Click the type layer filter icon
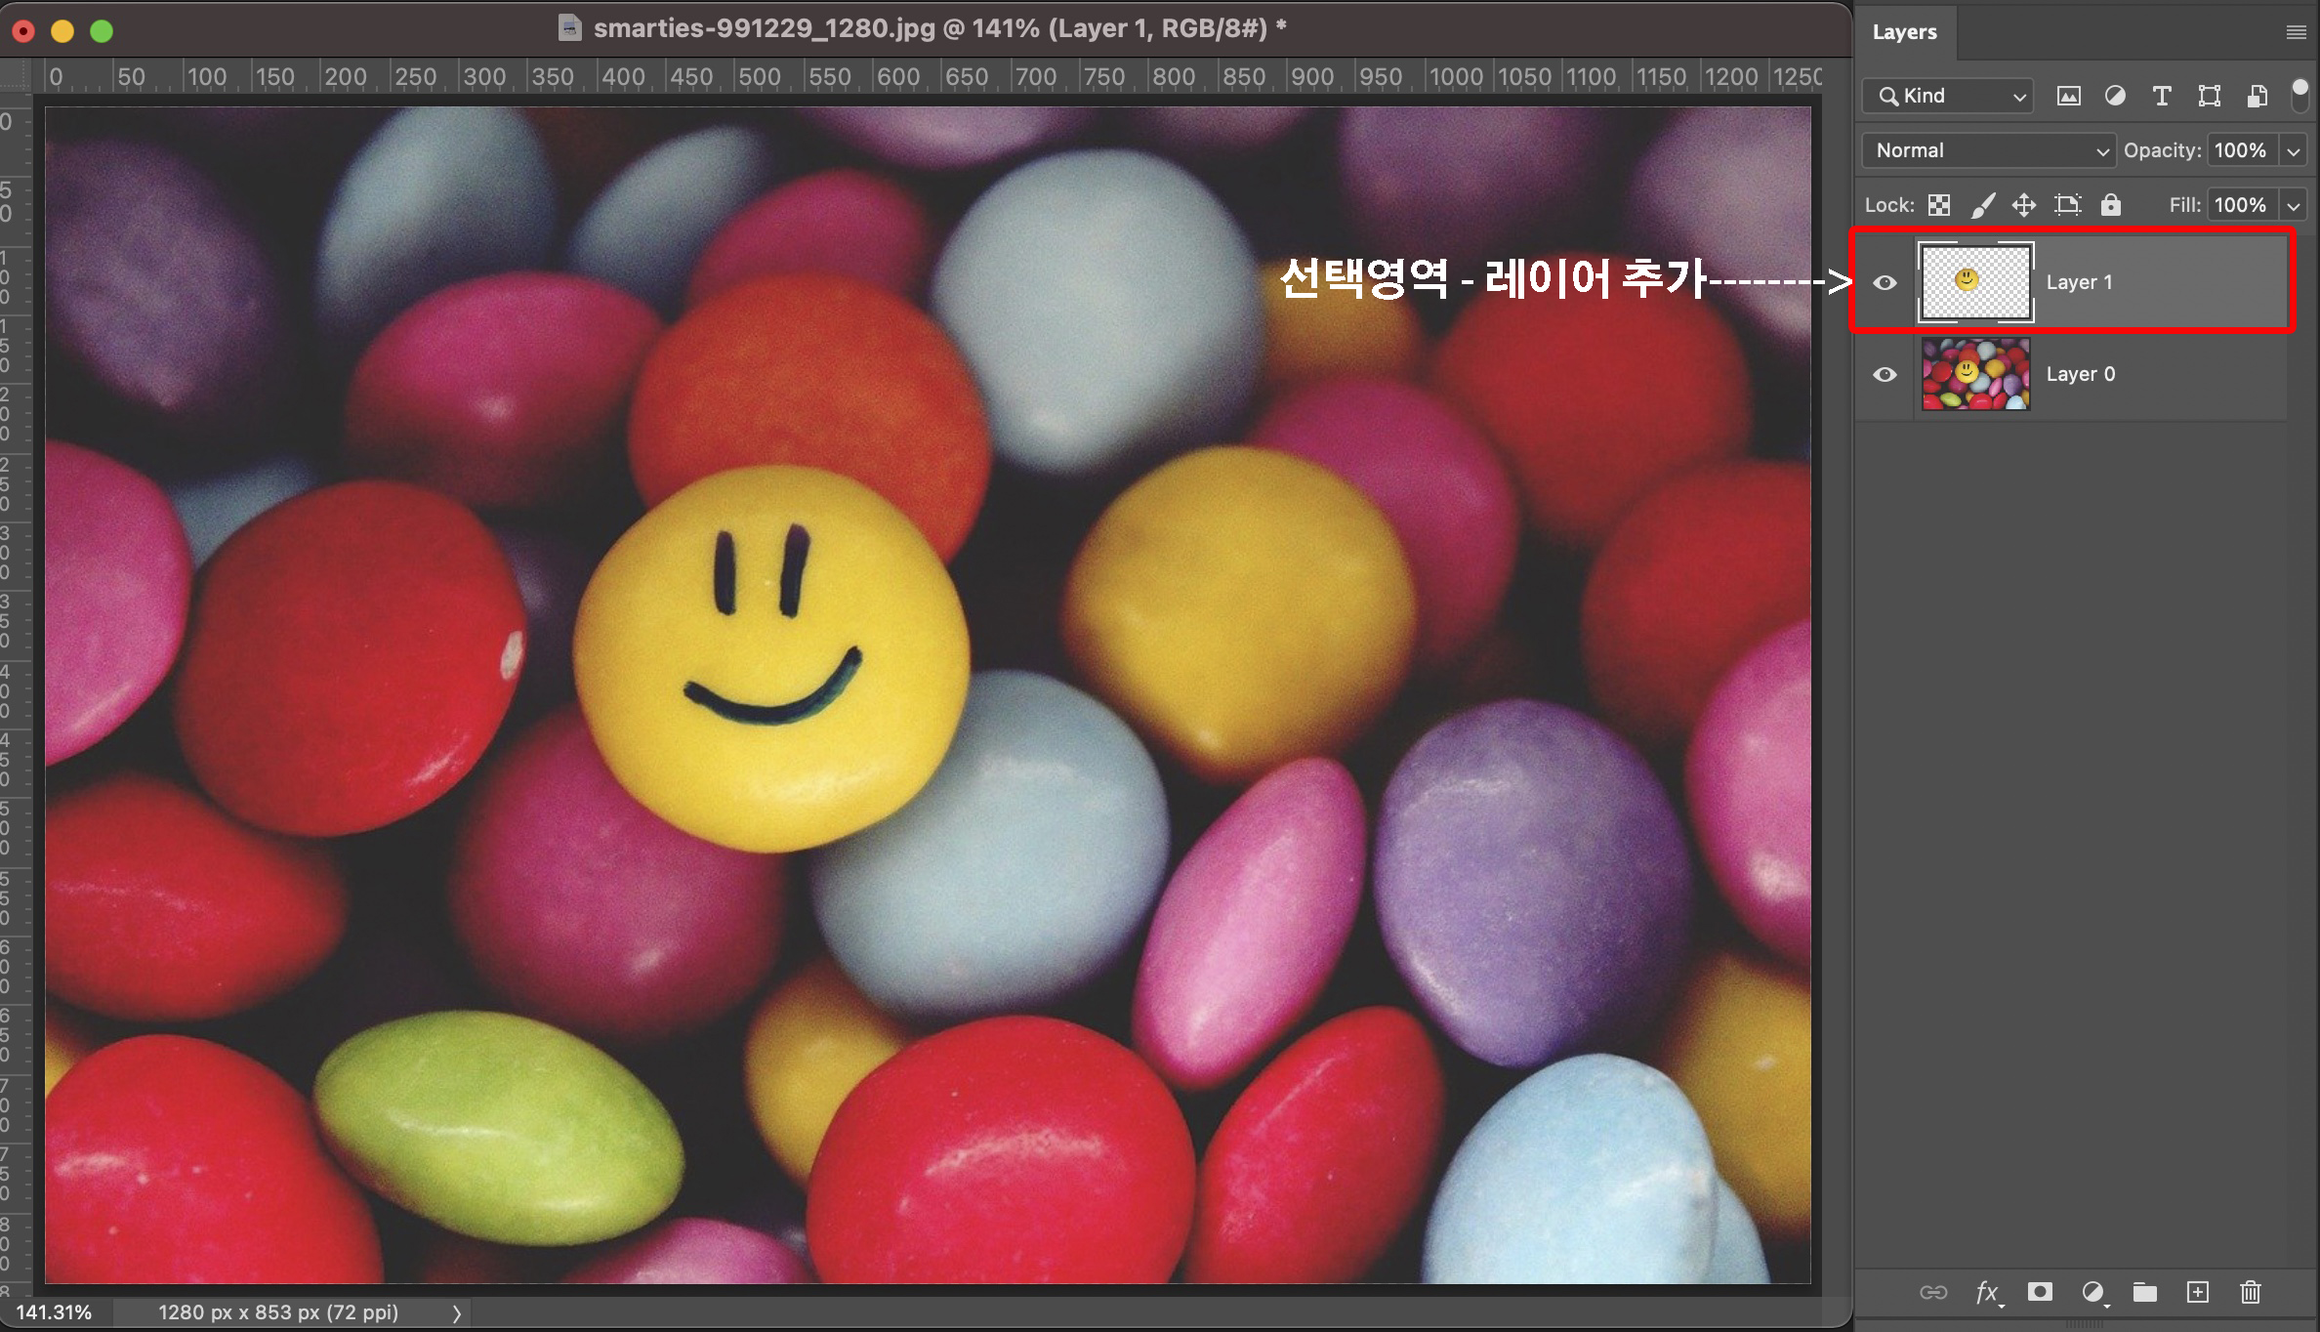Viewport: 2320px width, 1332px height. click(2162, 96)
